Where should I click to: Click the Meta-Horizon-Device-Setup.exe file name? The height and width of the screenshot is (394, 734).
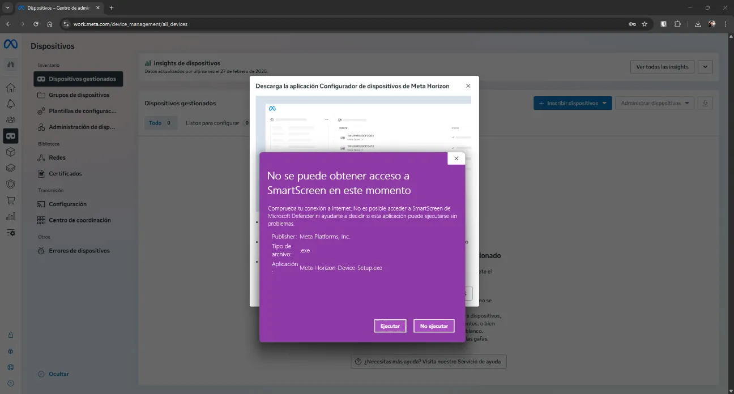[x=341, y=268]
